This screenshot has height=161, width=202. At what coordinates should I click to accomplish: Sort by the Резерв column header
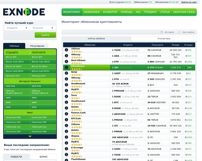pyautogui.click(x=176, y=45)
